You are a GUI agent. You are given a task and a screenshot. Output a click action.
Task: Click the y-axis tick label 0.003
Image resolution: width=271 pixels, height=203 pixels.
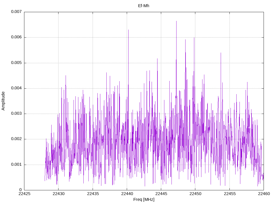tap(16, 114)
